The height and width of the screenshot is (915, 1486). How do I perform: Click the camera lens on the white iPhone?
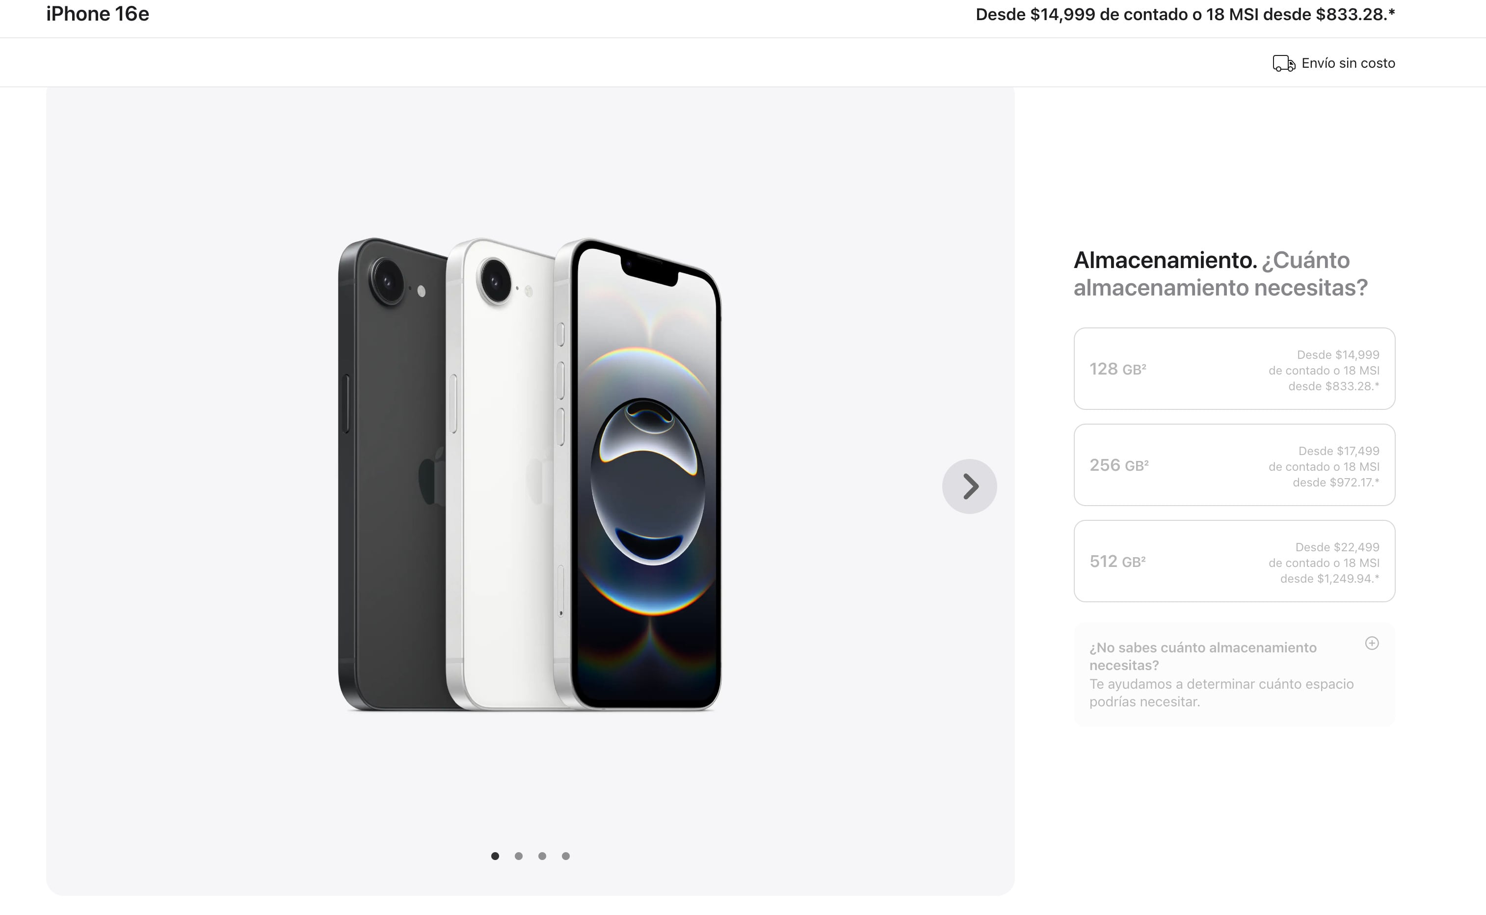tap(495, 280)
